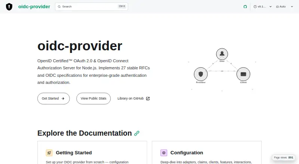Open the Configuration card title
The width and height of the screenshot is (299, 164).
[187, 153]
